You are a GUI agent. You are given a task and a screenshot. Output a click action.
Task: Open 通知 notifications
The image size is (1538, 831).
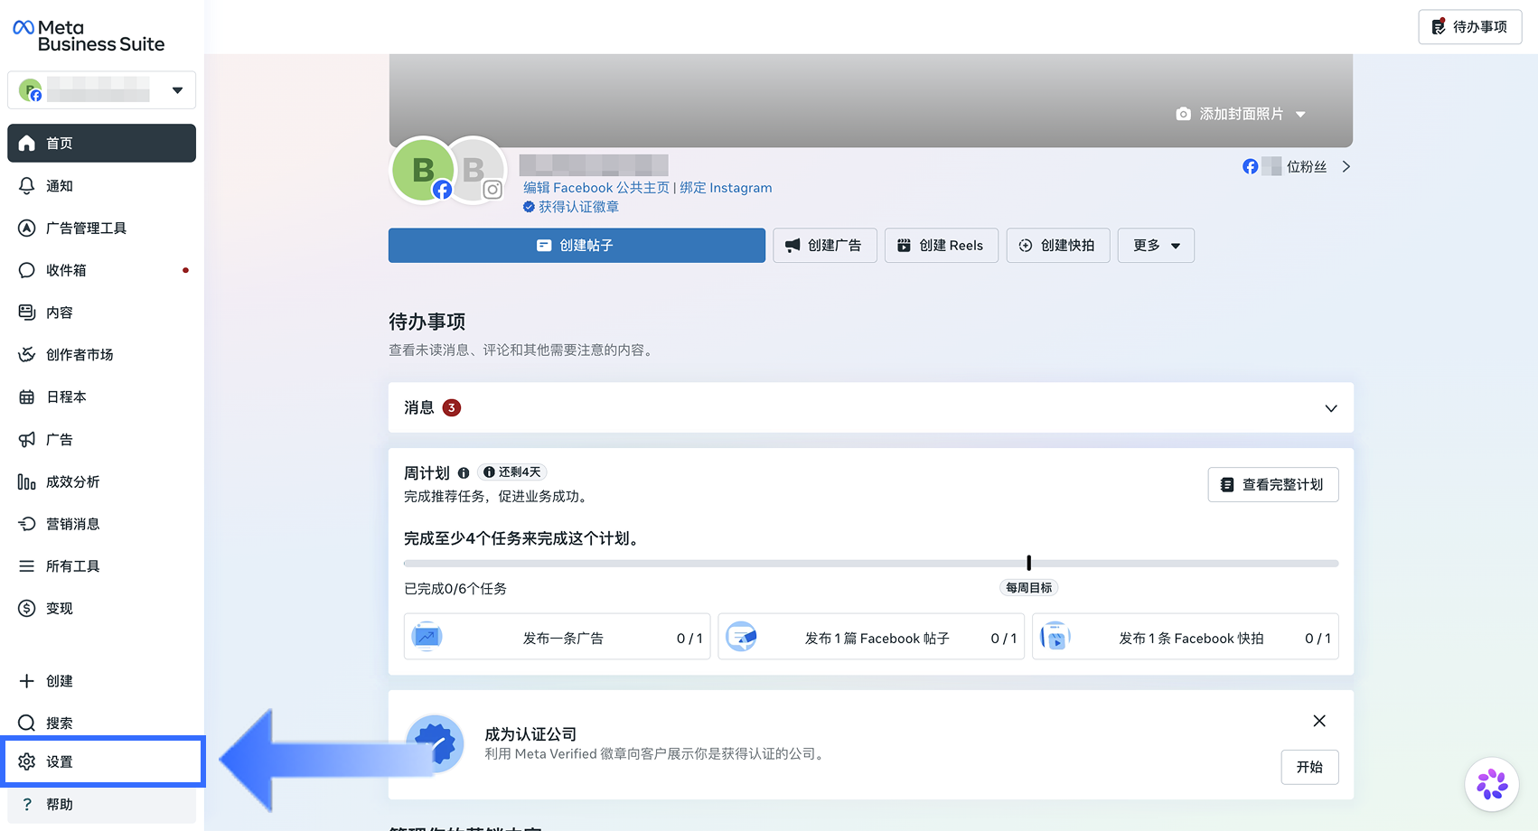102,186
